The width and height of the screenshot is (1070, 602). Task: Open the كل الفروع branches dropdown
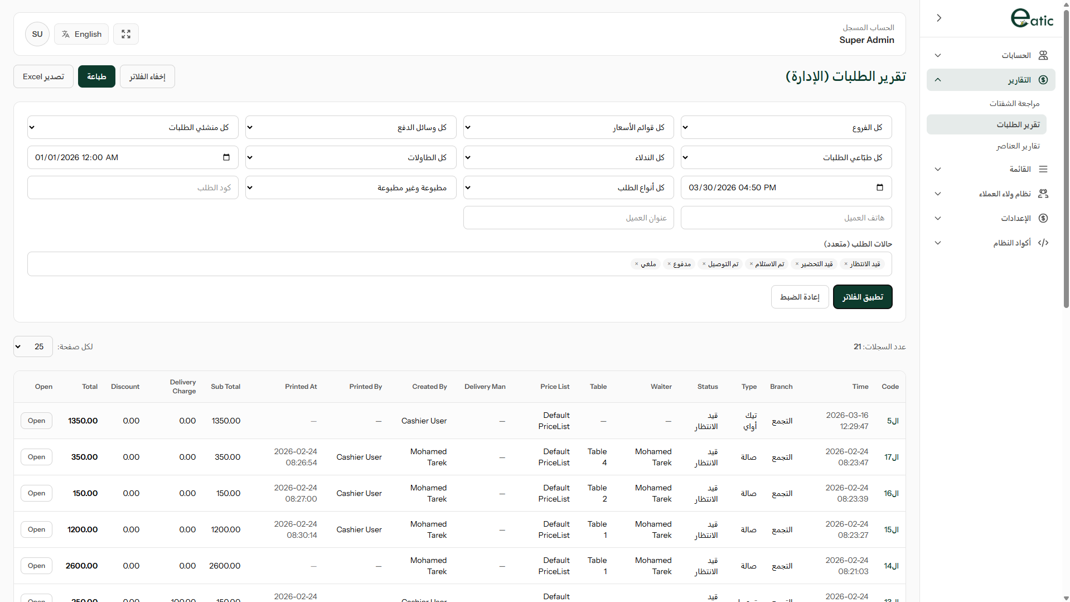coord(785,127)
